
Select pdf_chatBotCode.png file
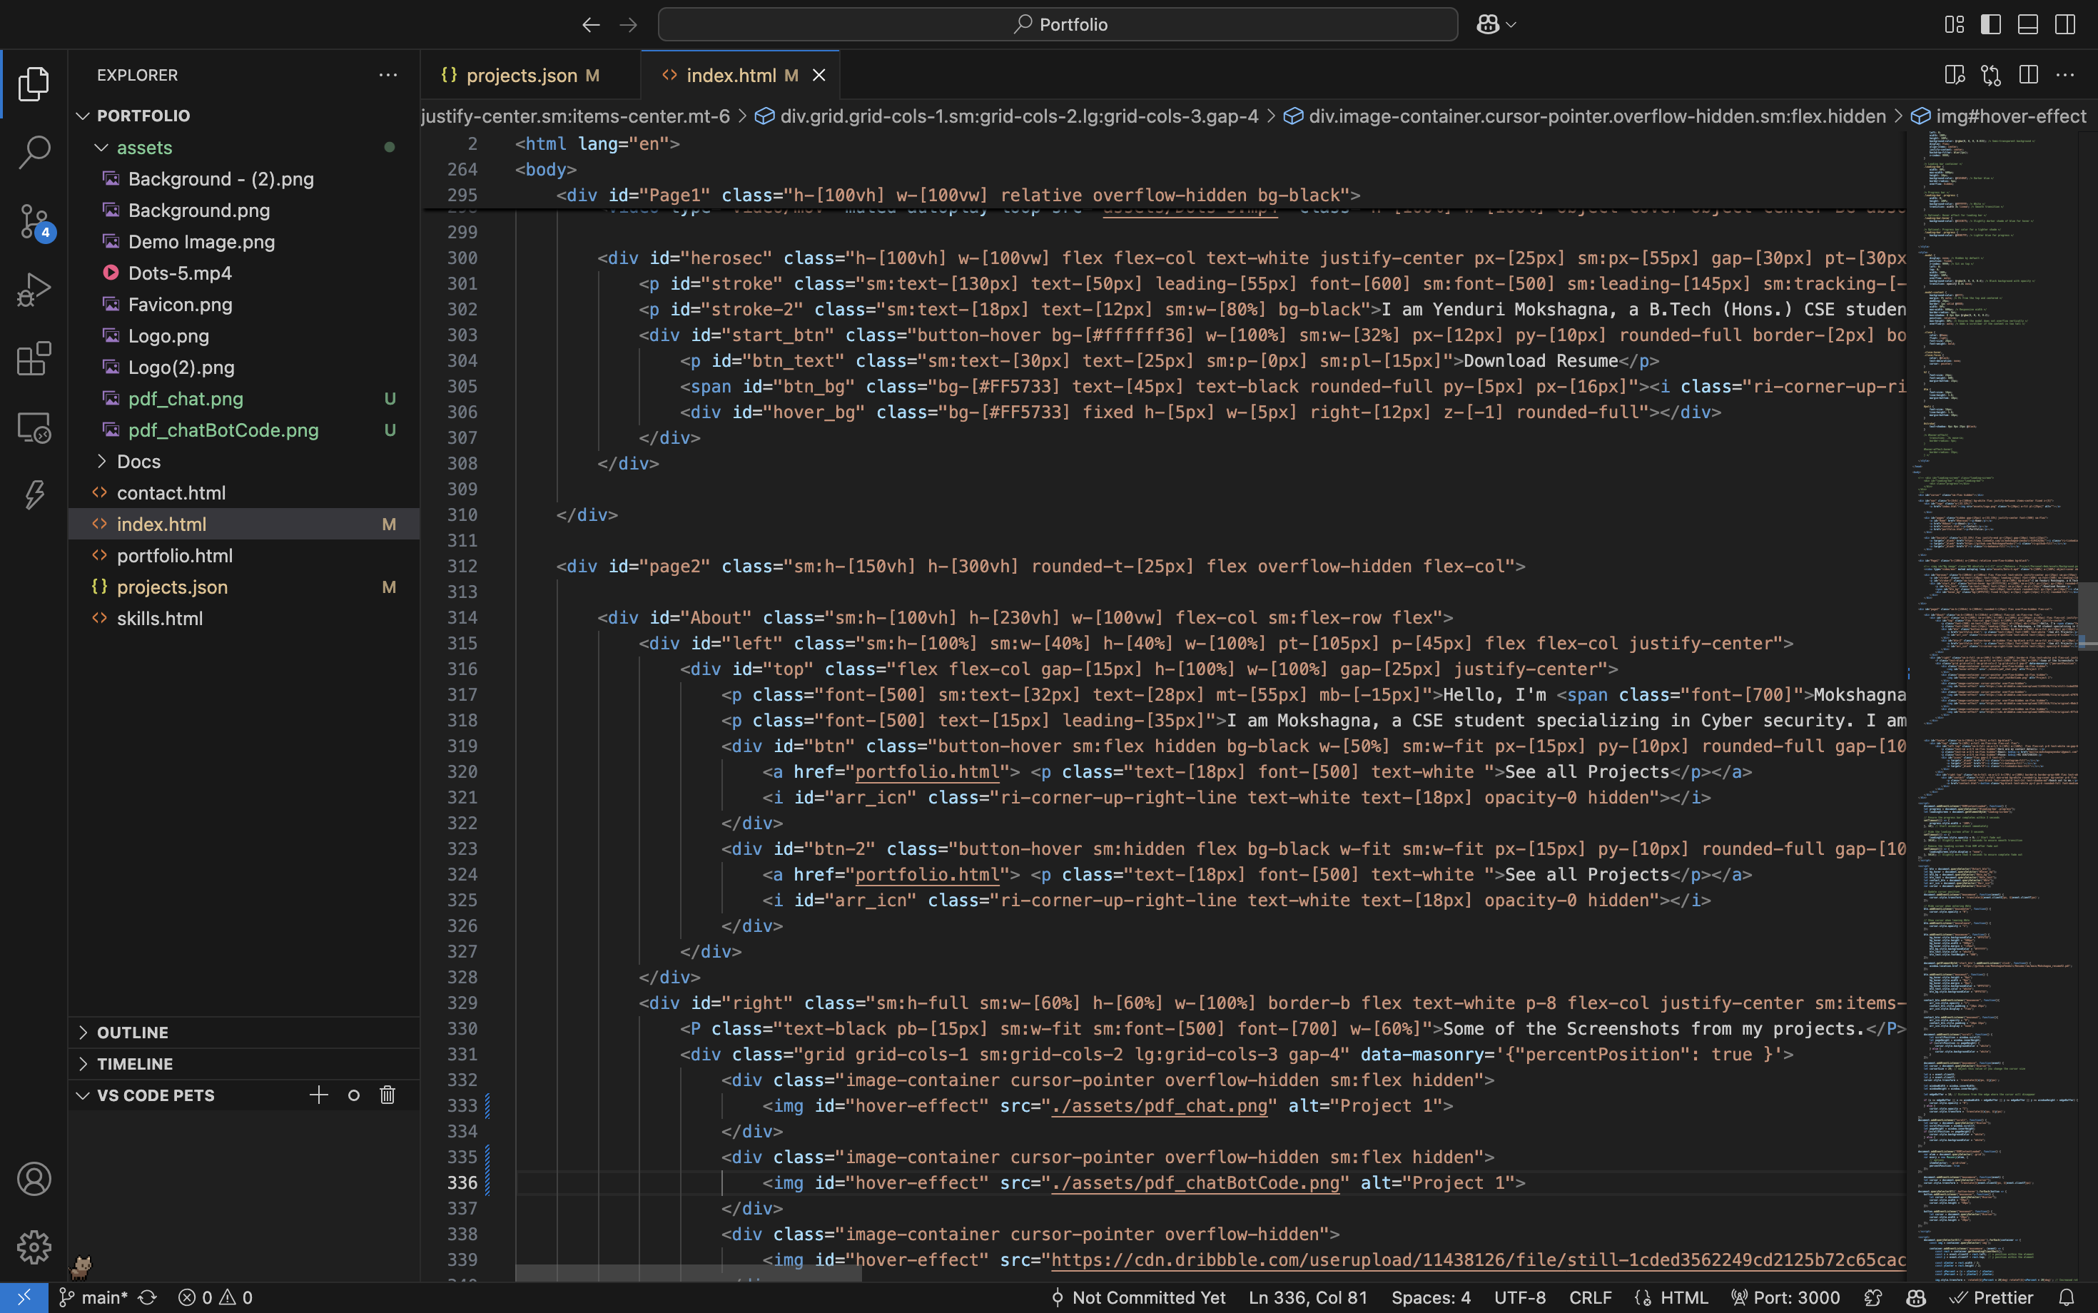pyautogui.click(x=243, y=430)
